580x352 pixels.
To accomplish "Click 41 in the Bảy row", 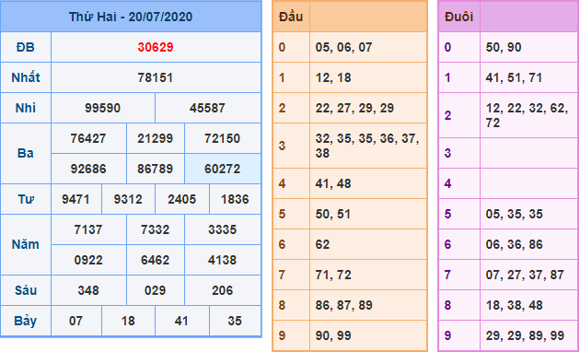I will tap(181, 321).
